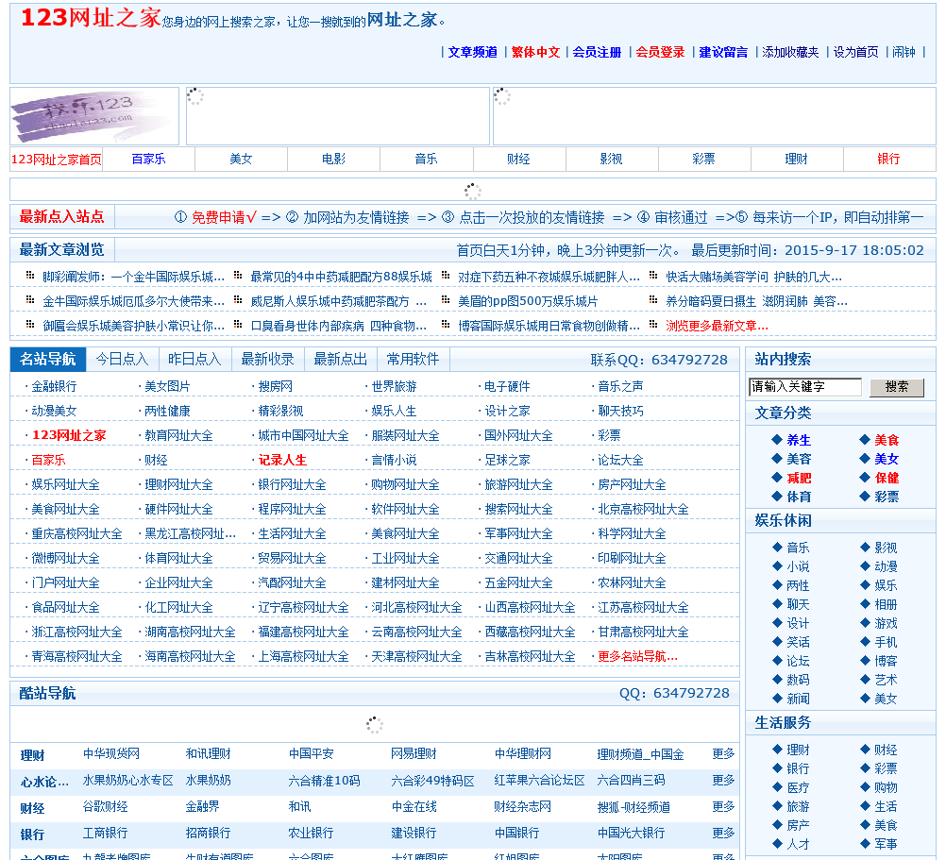
Task: Click 添加收藏夹 in top bar
Action: [790, 53]
